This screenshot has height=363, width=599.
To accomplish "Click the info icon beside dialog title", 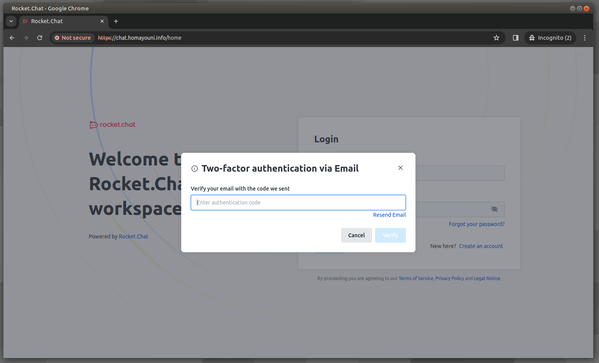I will tap(195, 169).
